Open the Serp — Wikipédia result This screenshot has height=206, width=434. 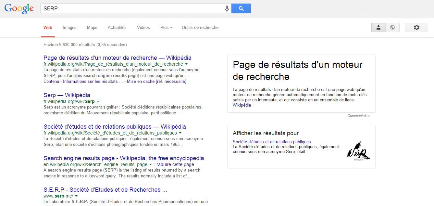click(67, 95)
